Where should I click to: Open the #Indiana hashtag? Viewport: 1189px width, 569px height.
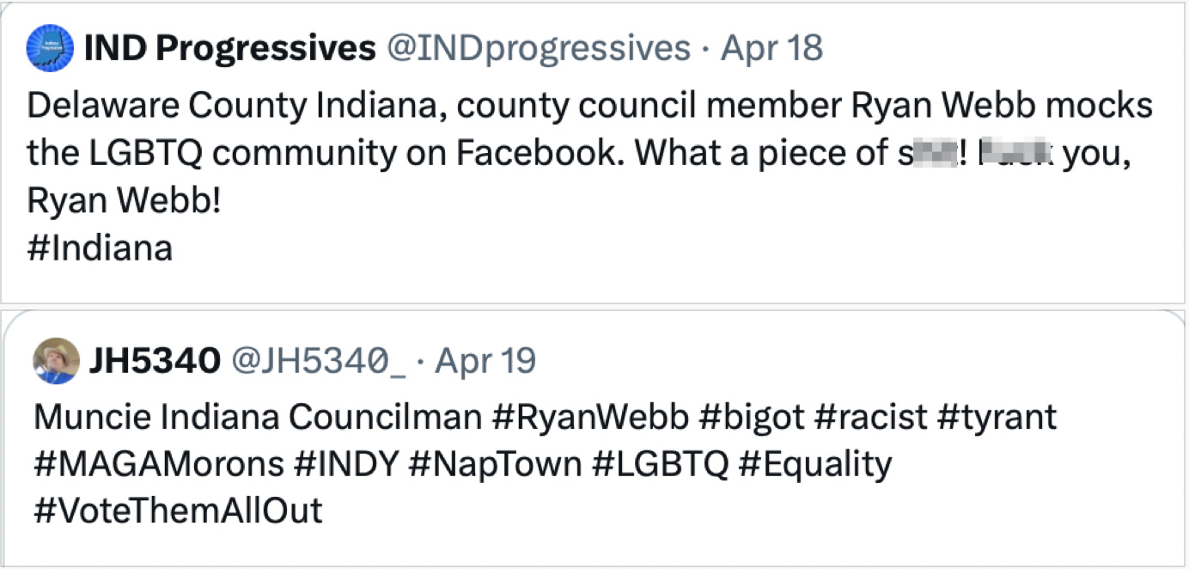tap(100, 248)
